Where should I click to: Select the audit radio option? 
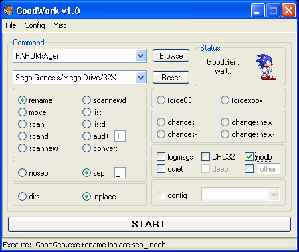[86, 136]
